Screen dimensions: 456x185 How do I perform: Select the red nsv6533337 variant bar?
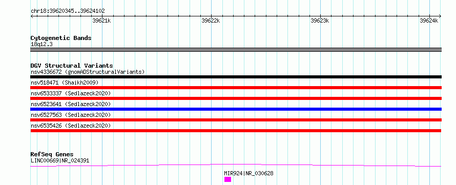tap(236, 98)
